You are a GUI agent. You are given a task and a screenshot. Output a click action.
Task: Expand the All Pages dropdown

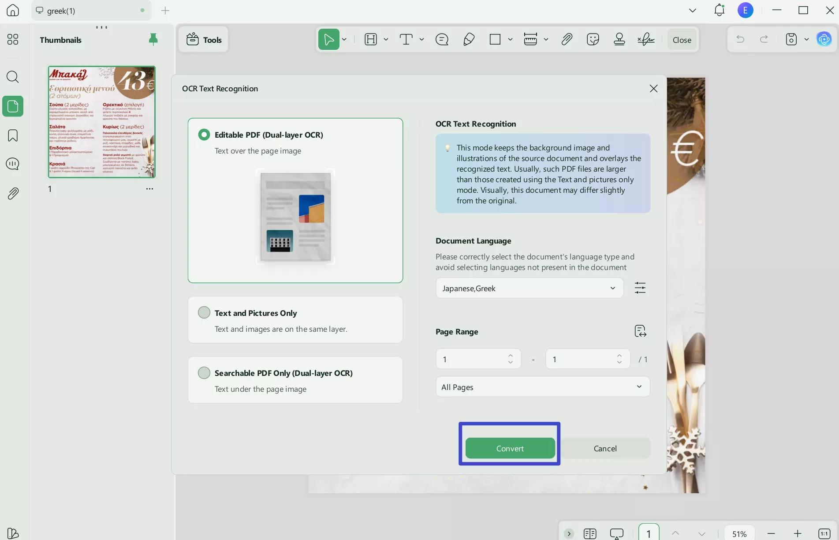point(542,387)
